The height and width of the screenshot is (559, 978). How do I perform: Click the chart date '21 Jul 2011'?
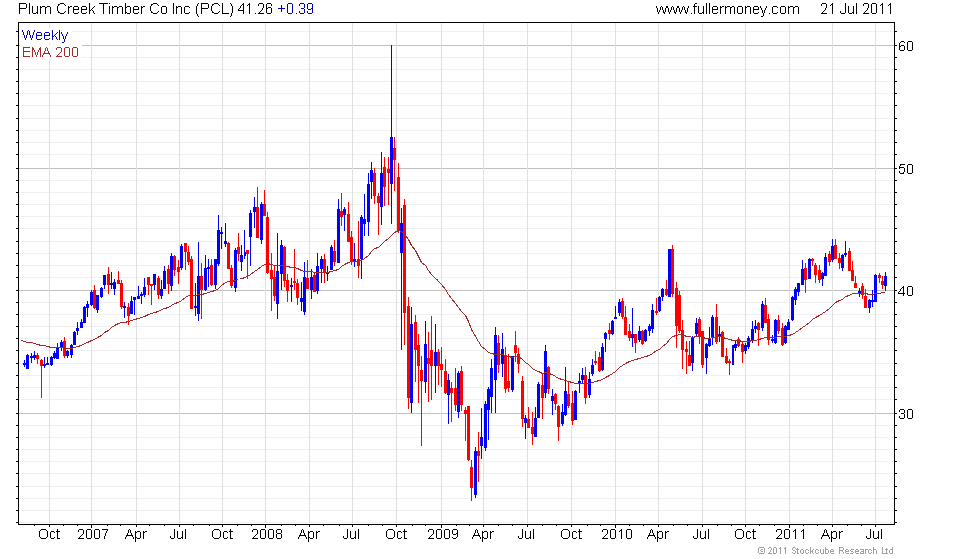pyautogui.click(x=857, y=9)
